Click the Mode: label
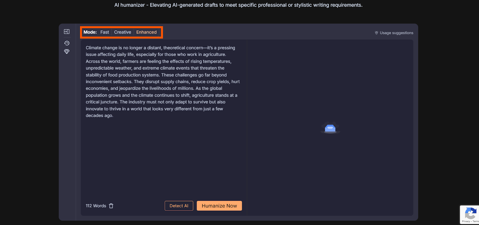 pos(90,32)
